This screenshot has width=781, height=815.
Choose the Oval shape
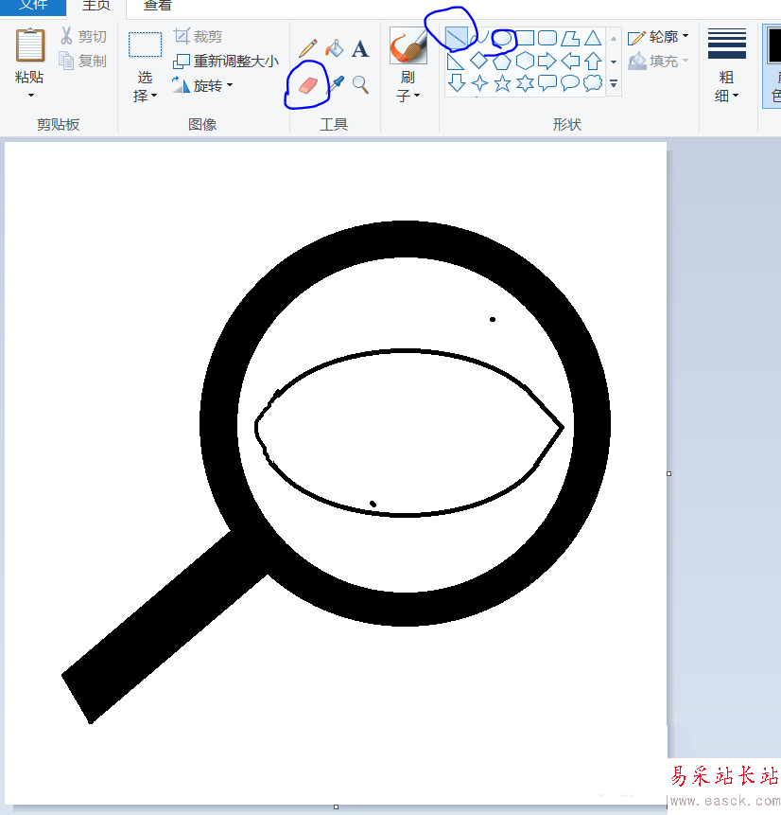click(502, 38)
